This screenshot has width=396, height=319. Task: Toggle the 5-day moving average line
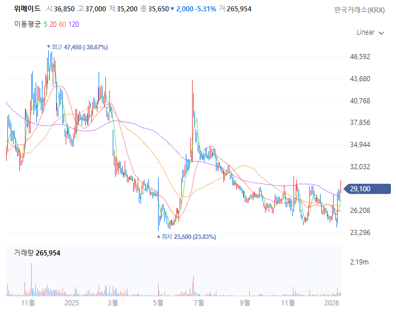point(45,24)
